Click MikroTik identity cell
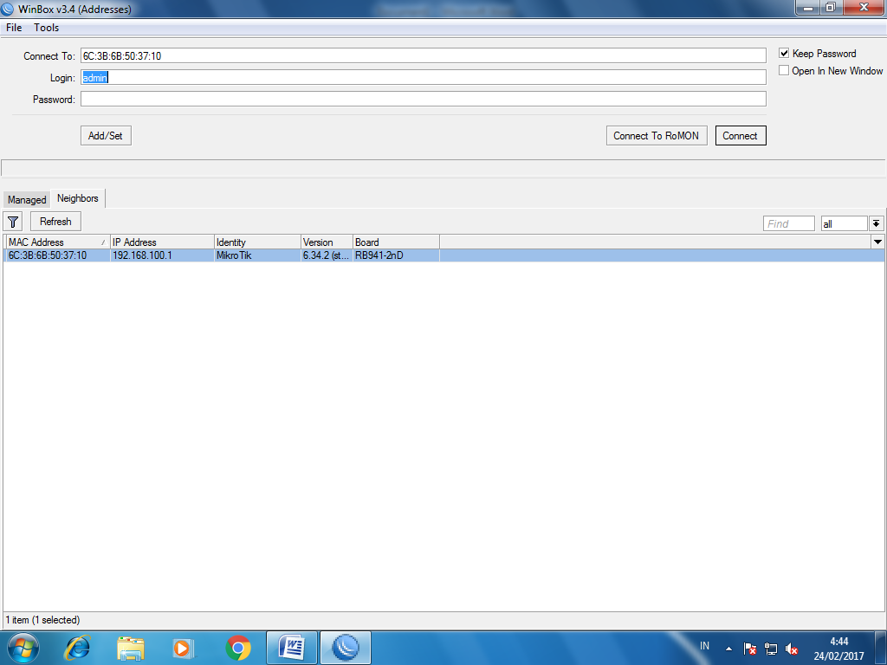Image resolution: width=887 pixels, height=665 pixels. (257, 255)
